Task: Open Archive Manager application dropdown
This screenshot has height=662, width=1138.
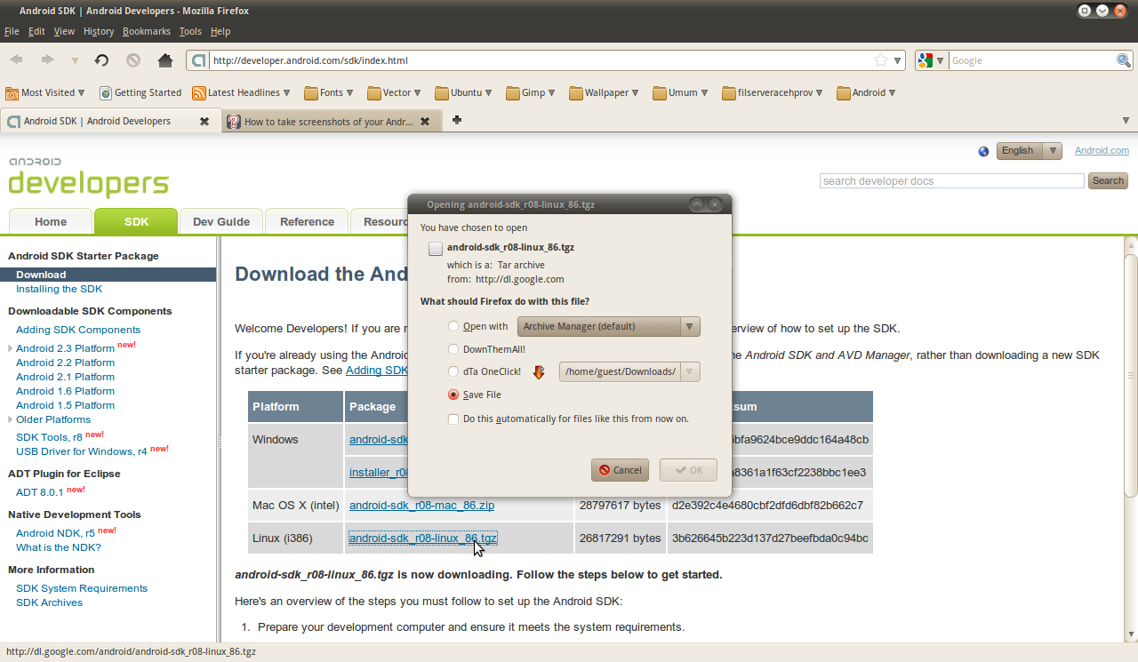Action: [609, 326]
